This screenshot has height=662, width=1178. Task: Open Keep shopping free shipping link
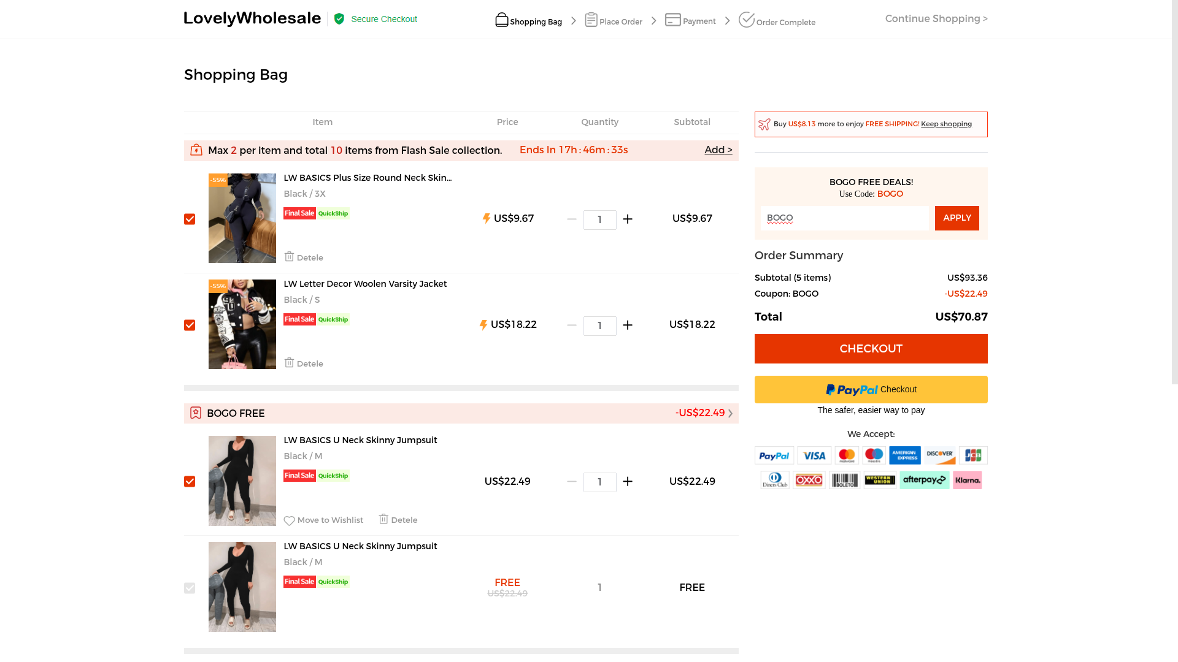tap(945, 124)
